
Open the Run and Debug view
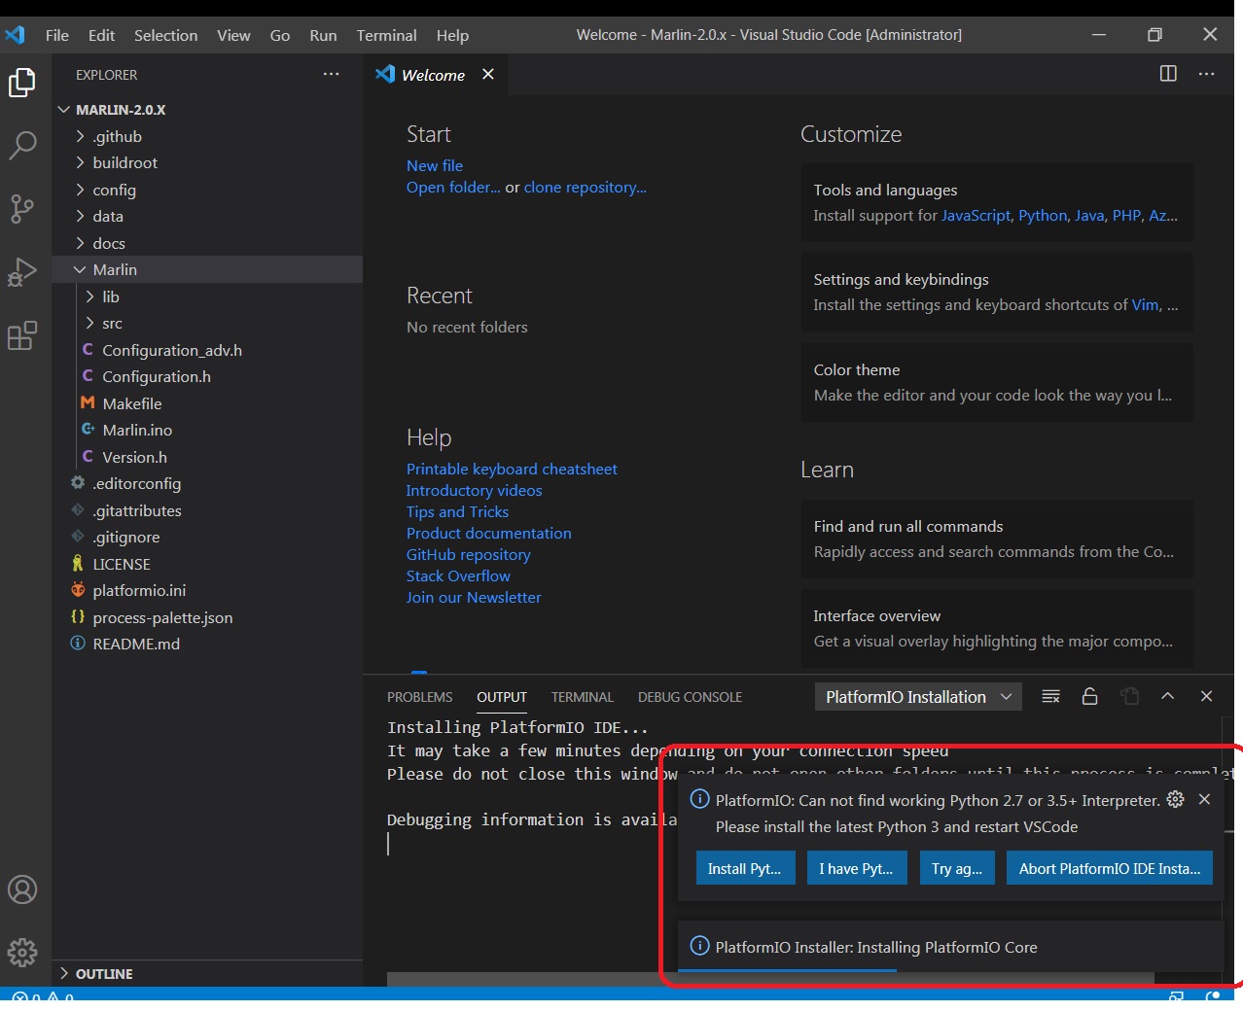click(22, 272)
